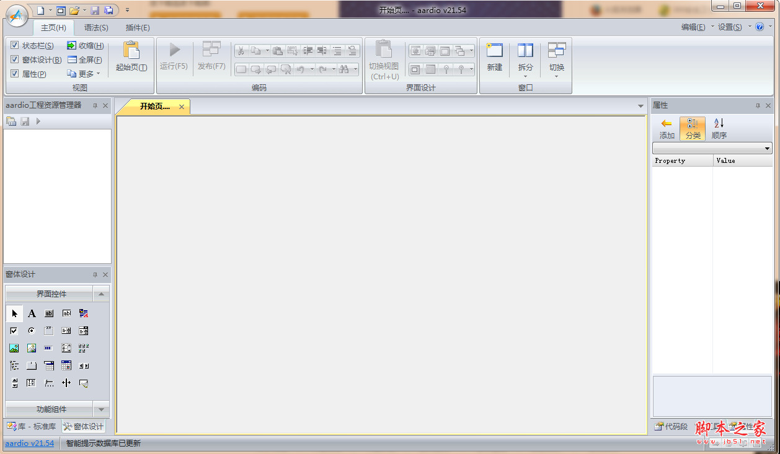Viewport: 780px width, 454px height.
Task: Click the aardio application logo button
Action: (17, 15)
